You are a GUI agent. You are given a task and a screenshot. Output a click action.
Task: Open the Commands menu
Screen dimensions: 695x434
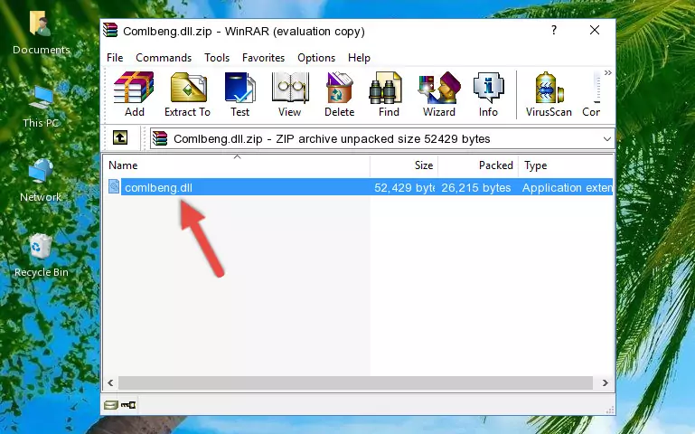point(164,58)
